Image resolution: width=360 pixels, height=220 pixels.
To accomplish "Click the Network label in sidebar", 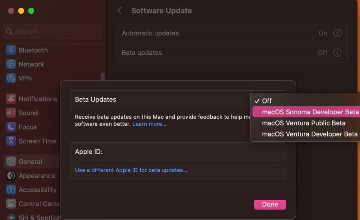I will tap(31, 64).
